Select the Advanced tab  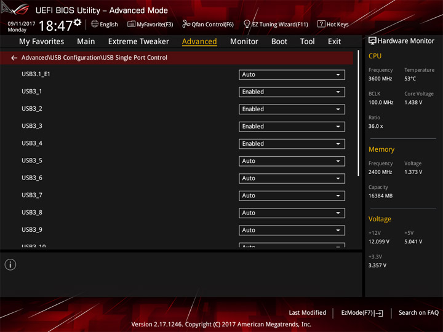click(x=199, y=42)
